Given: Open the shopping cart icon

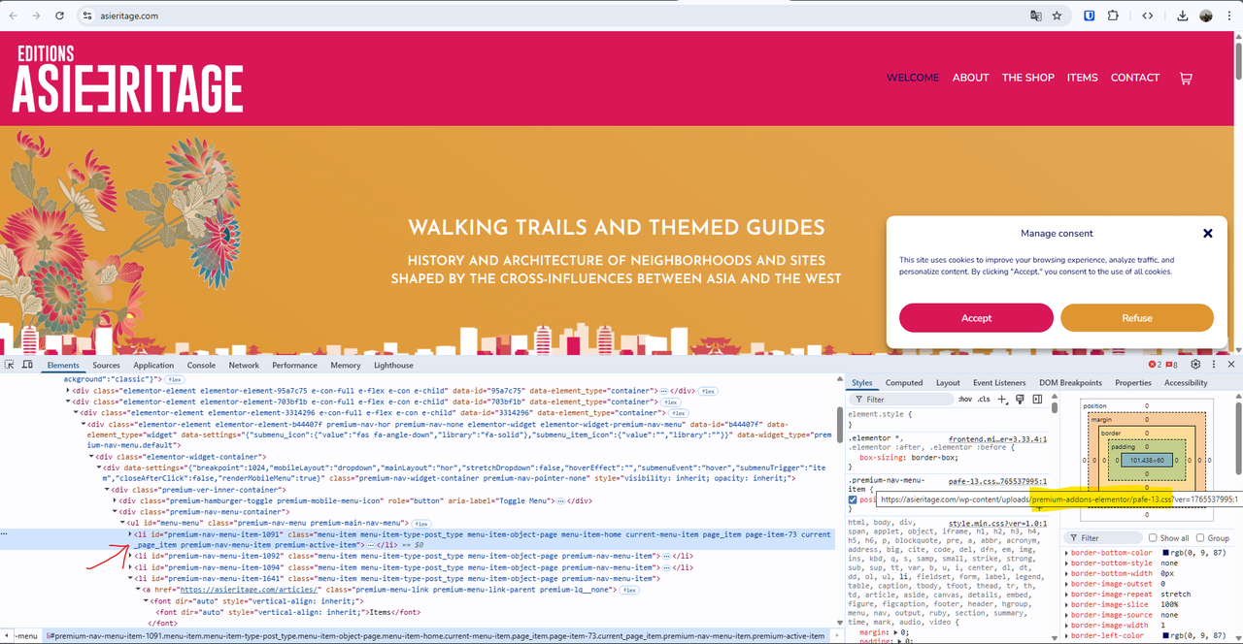Looking at the screenshot, I should tap(1186, 79).
